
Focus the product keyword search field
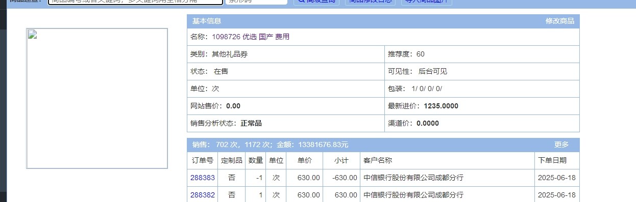point(136,2)
